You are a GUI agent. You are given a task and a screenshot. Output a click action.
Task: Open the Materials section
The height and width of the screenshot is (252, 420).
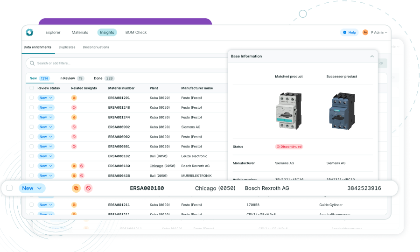pos(80,32)
